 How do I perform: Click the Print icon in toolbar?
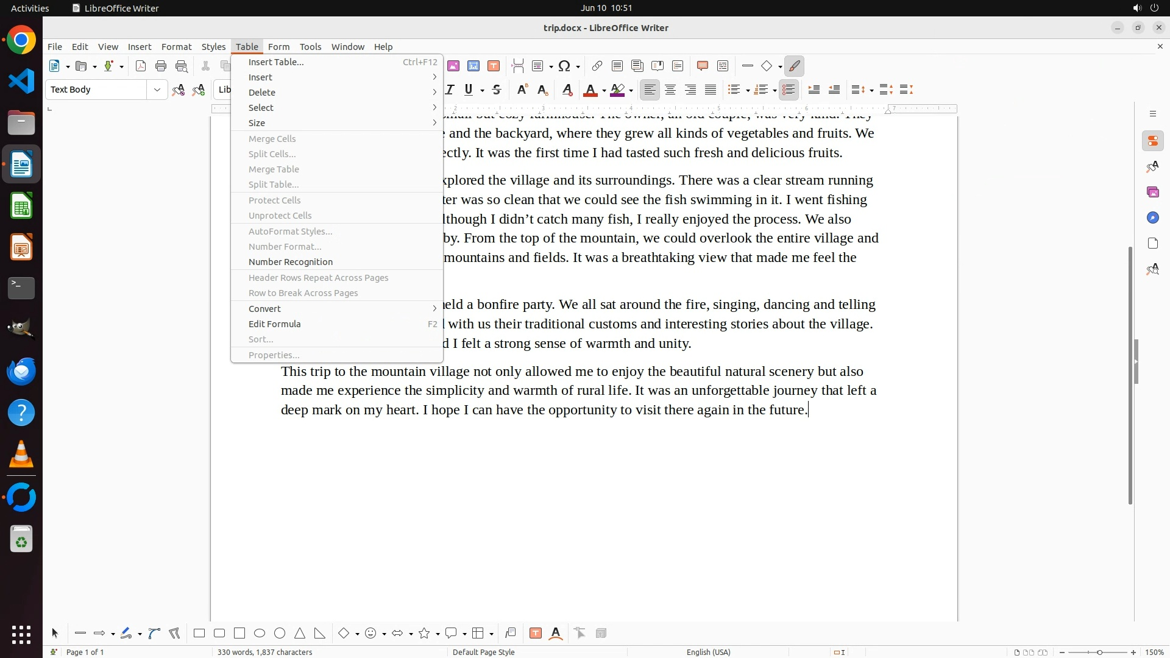pos(161,66)
